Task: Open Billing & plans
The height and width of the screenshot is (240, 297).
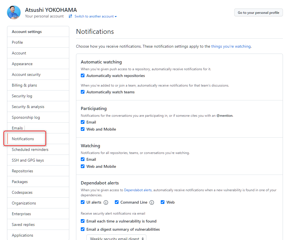Action: click(38, 85)
